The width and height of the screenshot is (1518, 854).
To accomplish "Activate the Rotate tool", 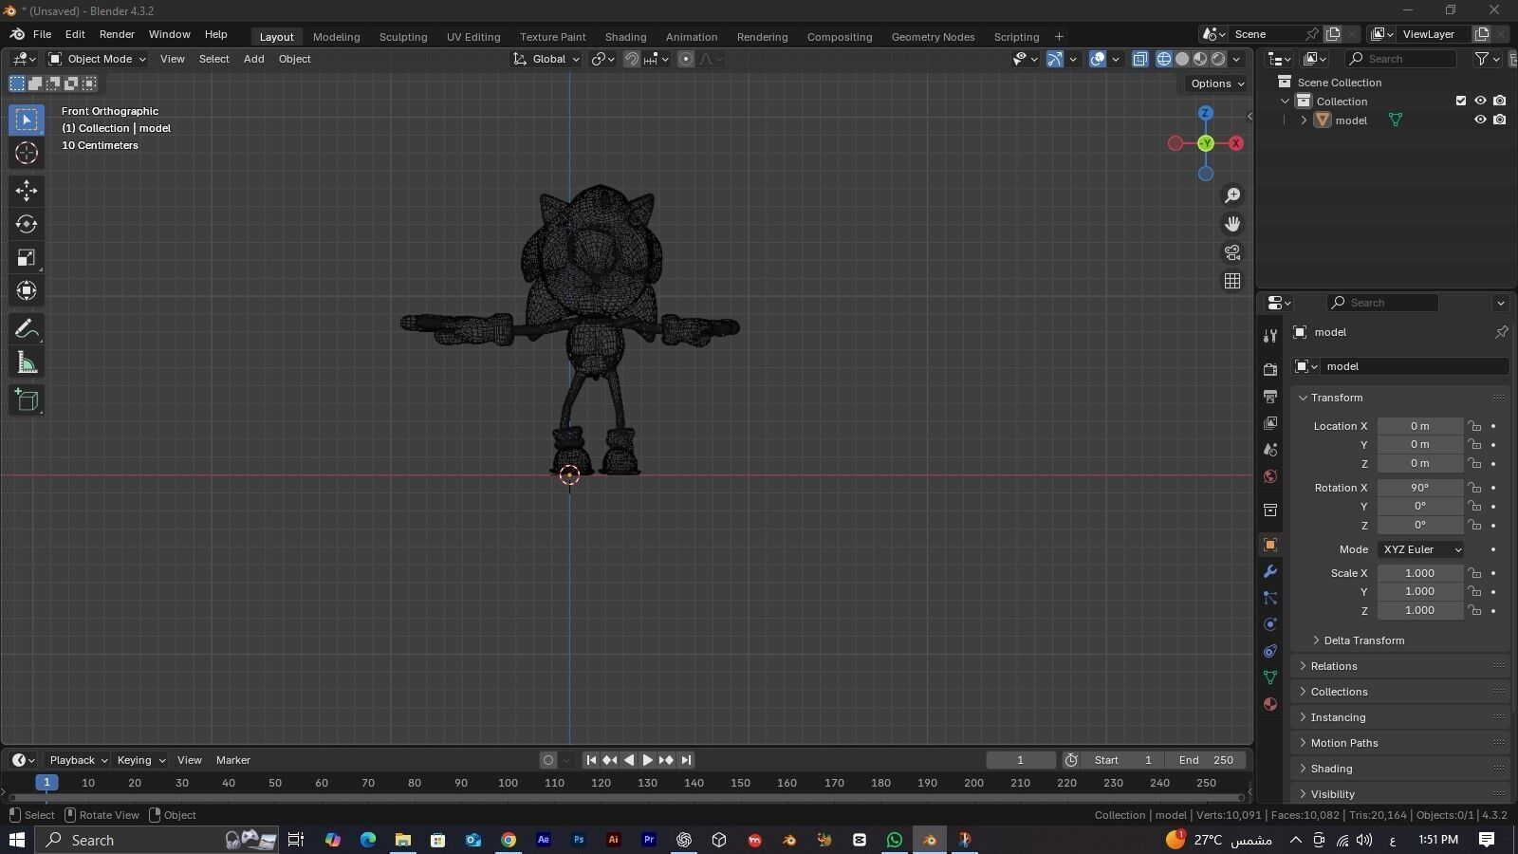I will (x=27, y=224).
